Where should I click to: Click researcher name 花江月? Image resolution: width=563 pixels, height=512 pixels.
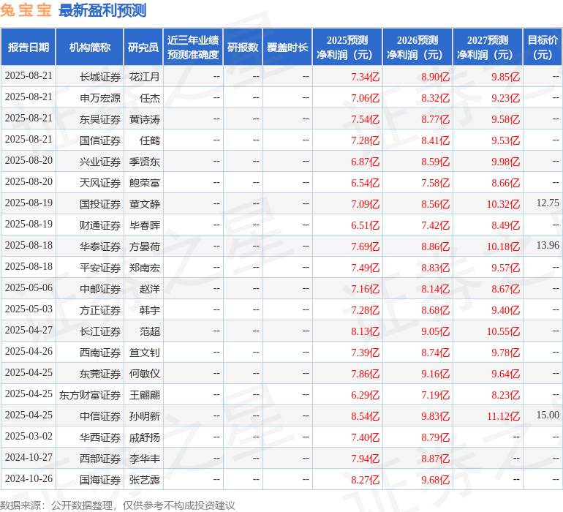[x=144, y=77]
